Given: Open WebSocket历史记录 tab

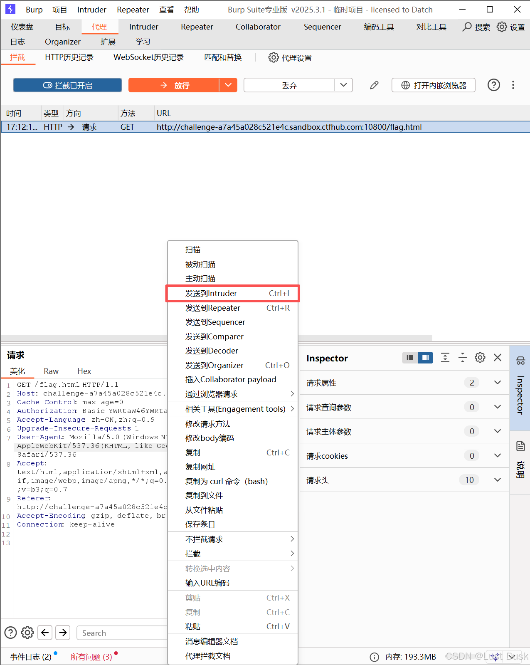Looking at the screenshot, I should 149,57.
